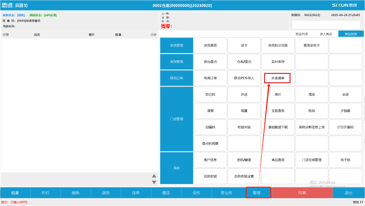Click 赠送 in the bottom toolbar
The image size is (365, 206).
pyautogui.click(x=166, y=193)
